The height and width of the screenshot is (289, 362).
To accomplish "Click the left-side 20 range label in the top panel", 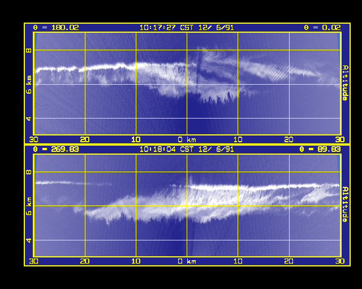I will pyautogui.click(x=85, y=139).
